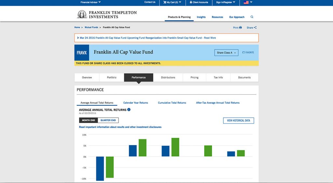Open the important information disclosures link
Viewport: 333px width, 183px height.
(x=120, y=127)
